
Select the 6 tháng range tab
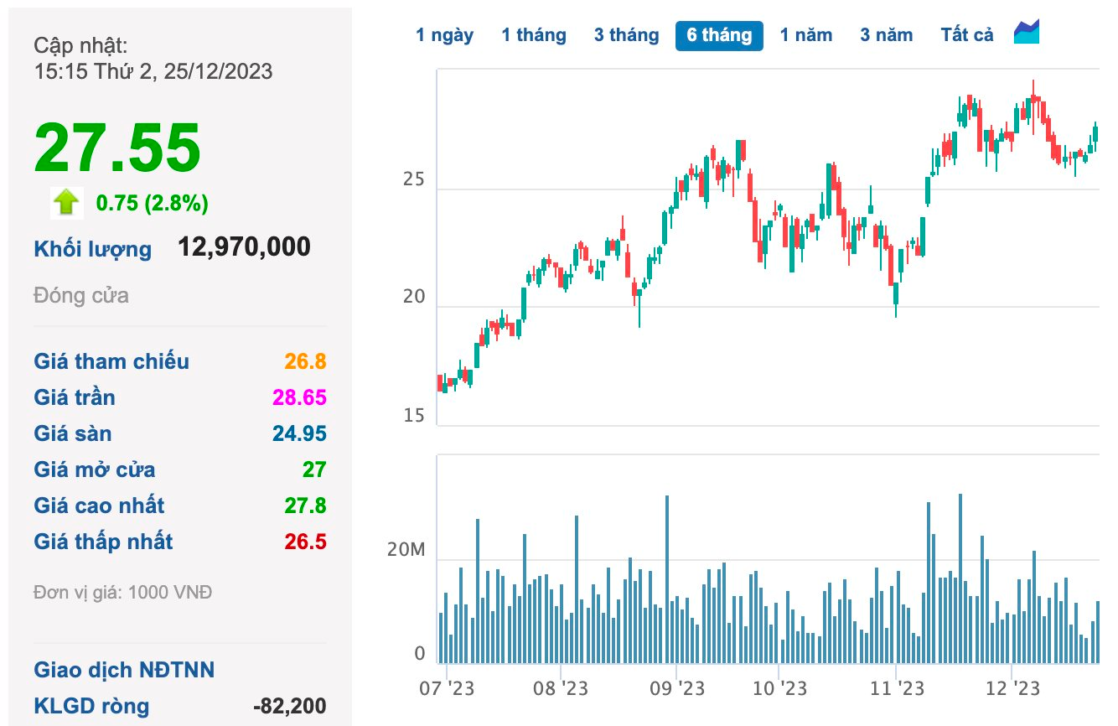pos(719,35)
